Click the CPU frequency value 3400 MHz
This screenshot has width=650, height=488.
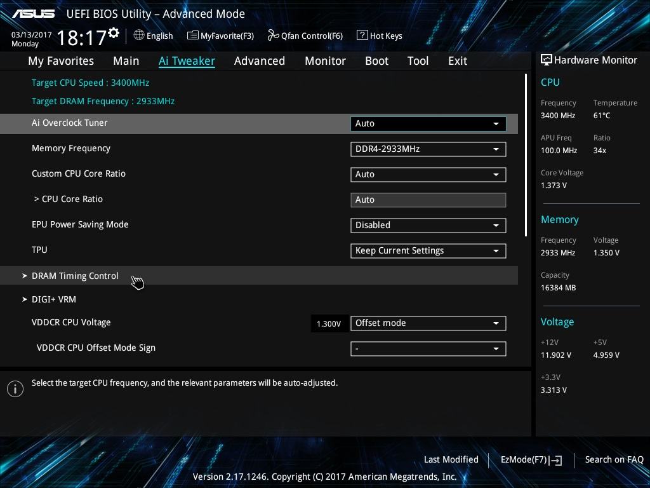pos(558,116)
